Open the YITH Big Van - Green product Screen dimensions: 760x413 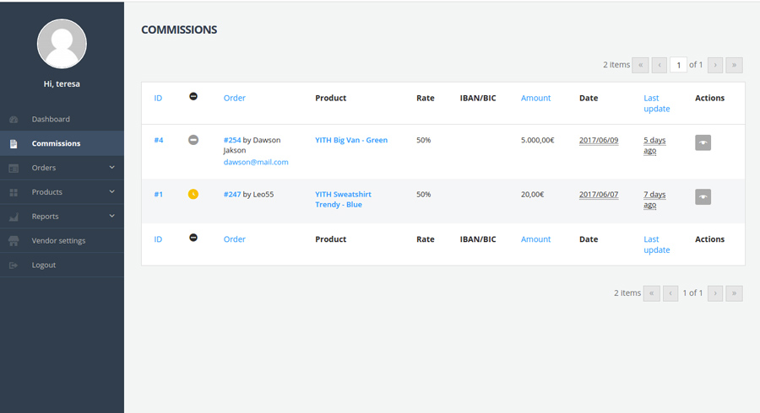(351, 140)
